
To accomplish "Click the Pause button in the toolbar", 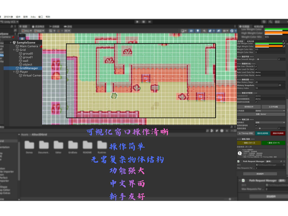I will (x=143, y=22).
